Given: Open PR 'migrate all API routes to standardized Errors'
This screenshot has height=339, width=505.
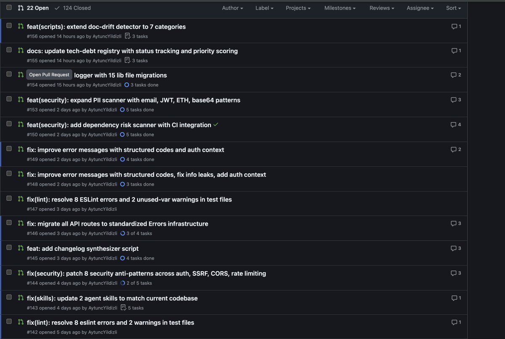Looking at the screenshot, I should click(117, 224).
